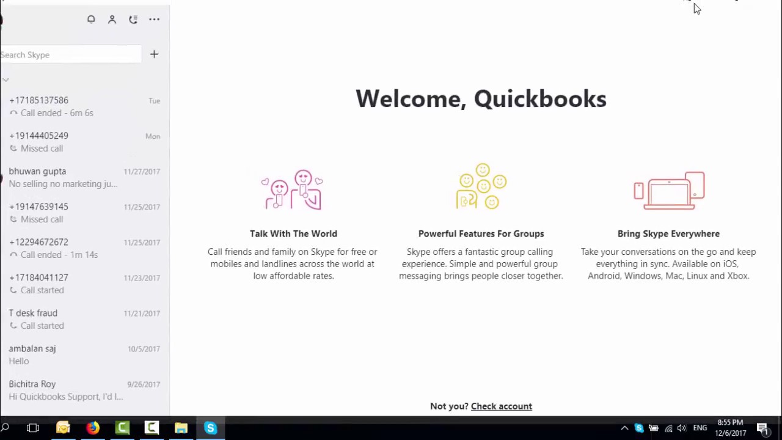Image resolution: width=782 pixels, height=440 pixels.
Task: Open chat with ambalan saj
Action: coord(85,354)
